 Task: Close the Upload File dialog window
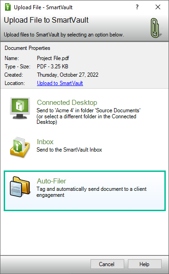click(158, 7)
